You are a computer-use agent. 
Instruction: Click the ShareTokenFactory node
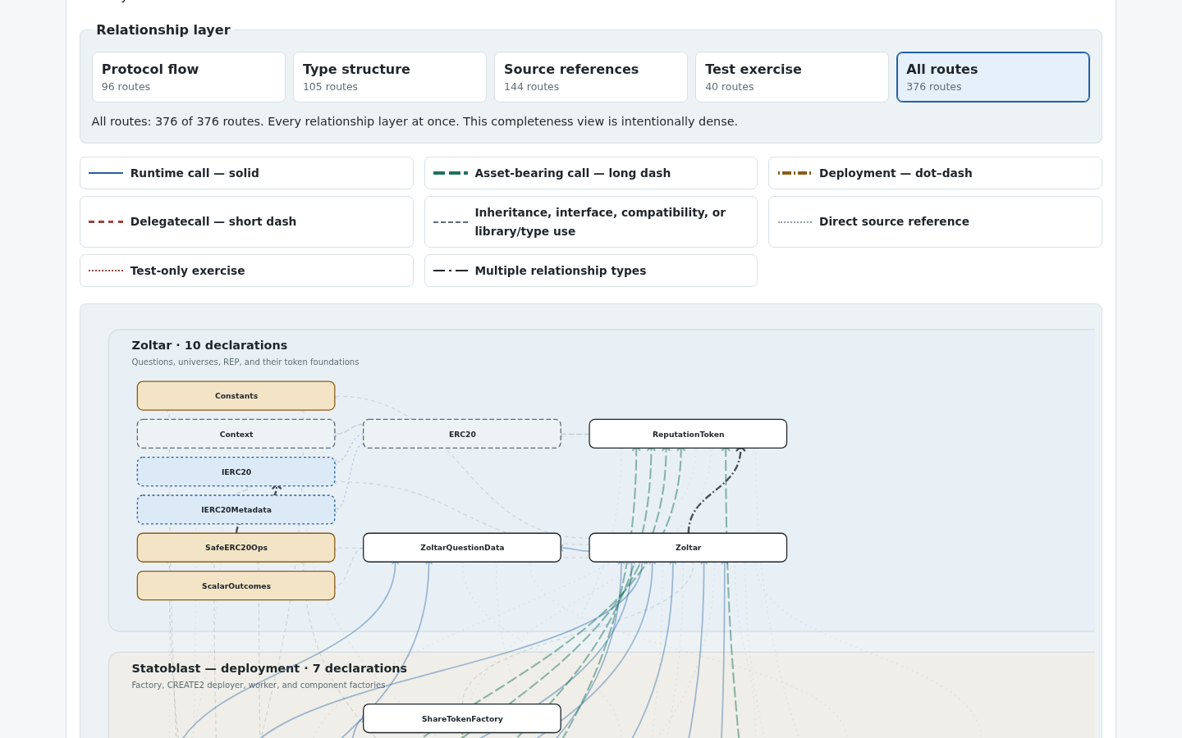pos(462,718)
